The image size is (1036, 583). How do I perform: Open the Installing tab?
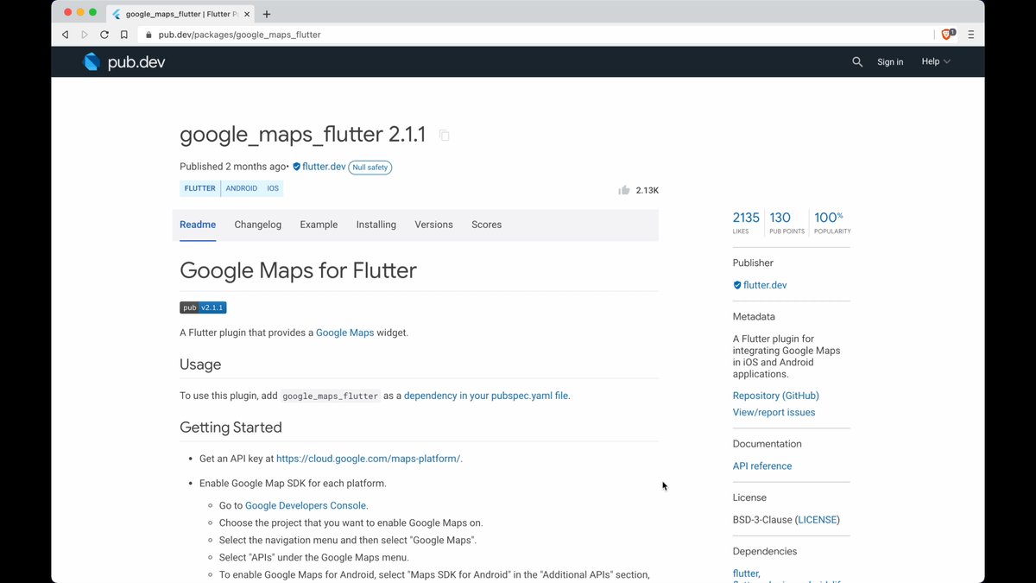[x=376, y=225]
